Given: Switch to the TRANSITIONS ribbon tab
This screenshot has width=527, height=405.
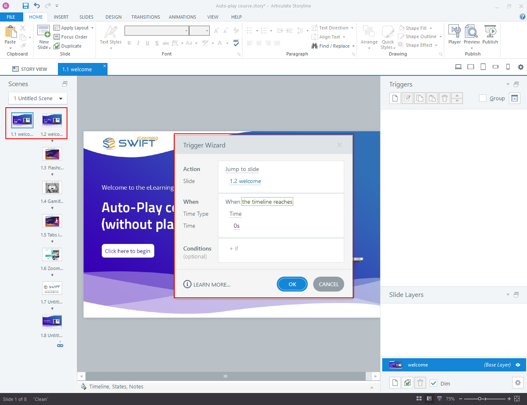Looking at the screenshot, I should coord(146,17).
